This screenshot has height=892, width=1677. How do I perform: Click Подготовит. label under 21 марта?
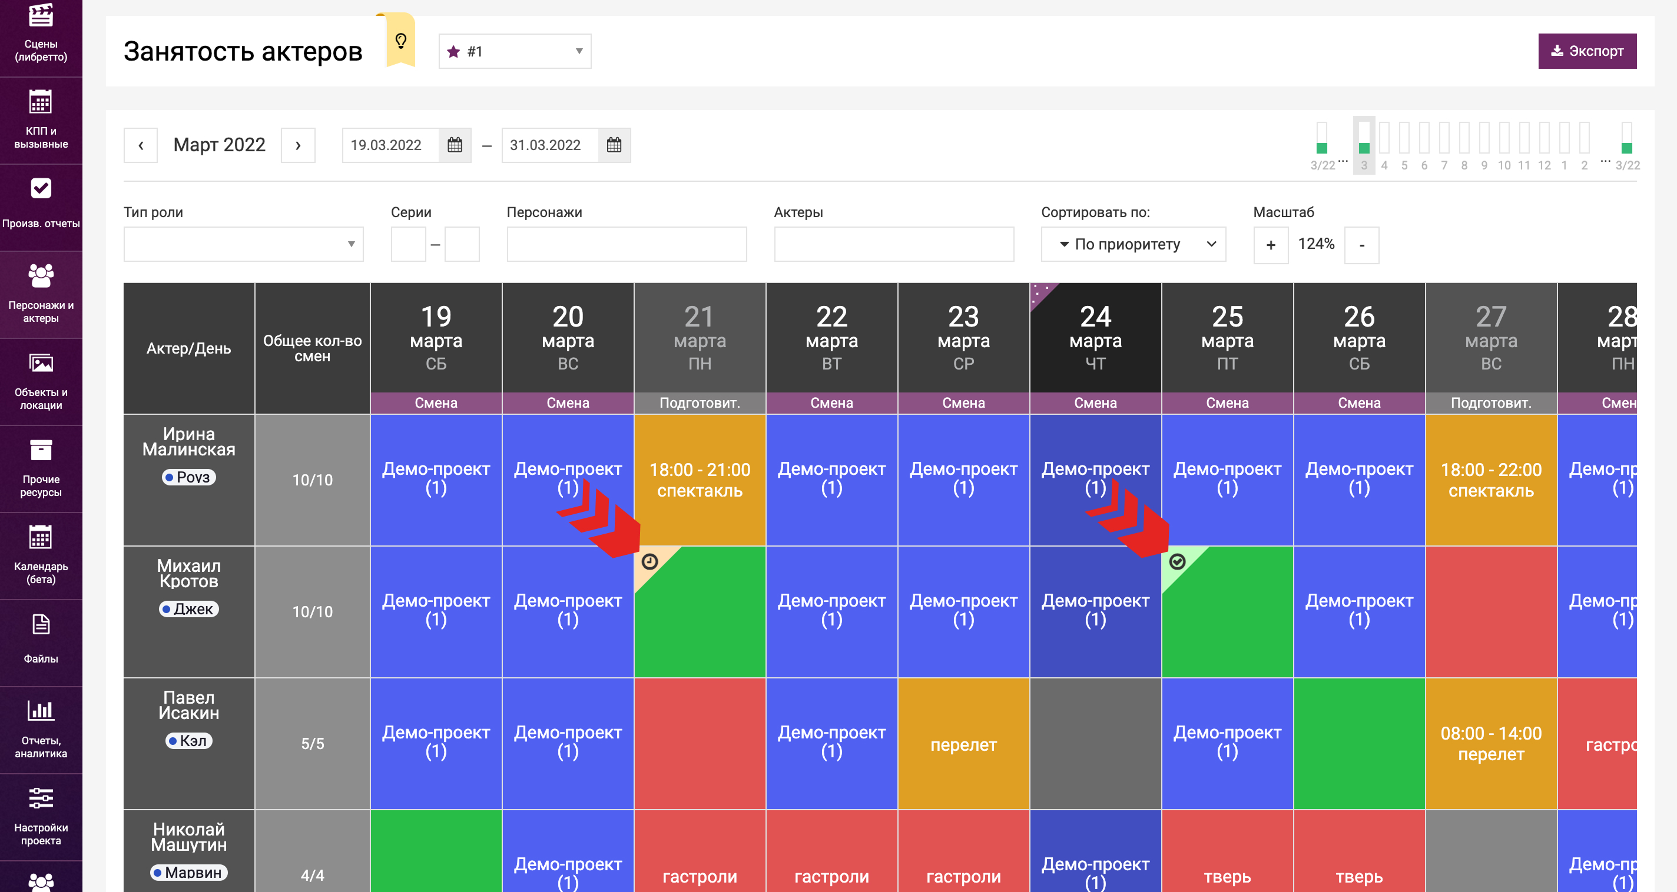tap(700, 402)
